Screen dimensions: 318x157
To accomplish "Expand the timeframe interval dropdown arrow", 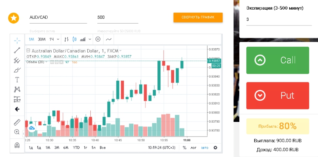I will click(x=58, y=39).
